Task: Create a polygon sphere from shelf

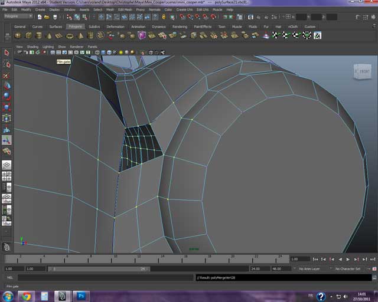Action: tap(18, 35)
